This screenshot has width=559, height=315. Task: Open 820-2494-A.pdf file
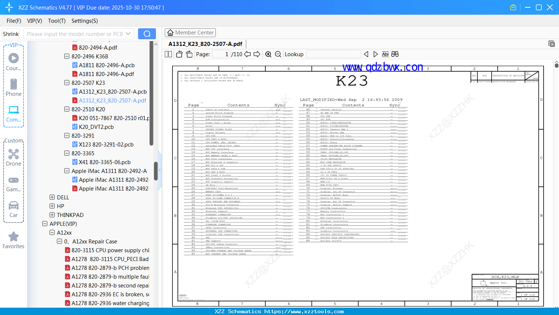(x=94, y=48)
